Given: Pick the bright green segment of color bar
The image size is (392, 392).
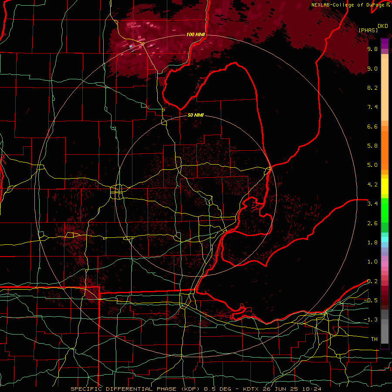Looking at the screenshot, I should click(x=385, y=210).
